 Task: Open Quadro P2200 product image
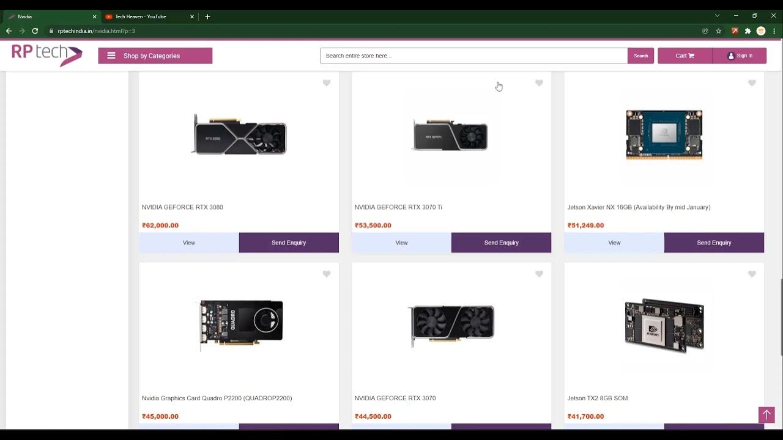pyautogui.click(x=241, y=324)
